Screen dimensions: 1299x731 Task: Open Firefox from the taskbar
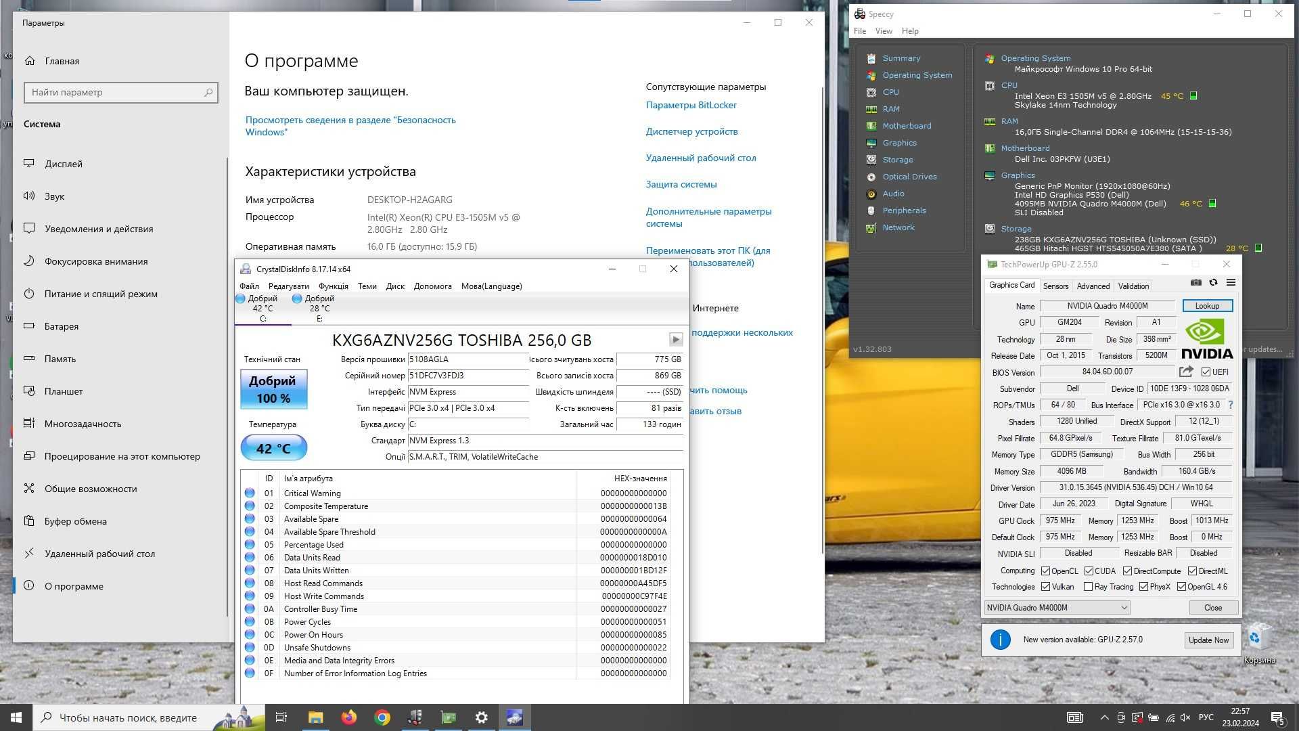pos(349,717)
